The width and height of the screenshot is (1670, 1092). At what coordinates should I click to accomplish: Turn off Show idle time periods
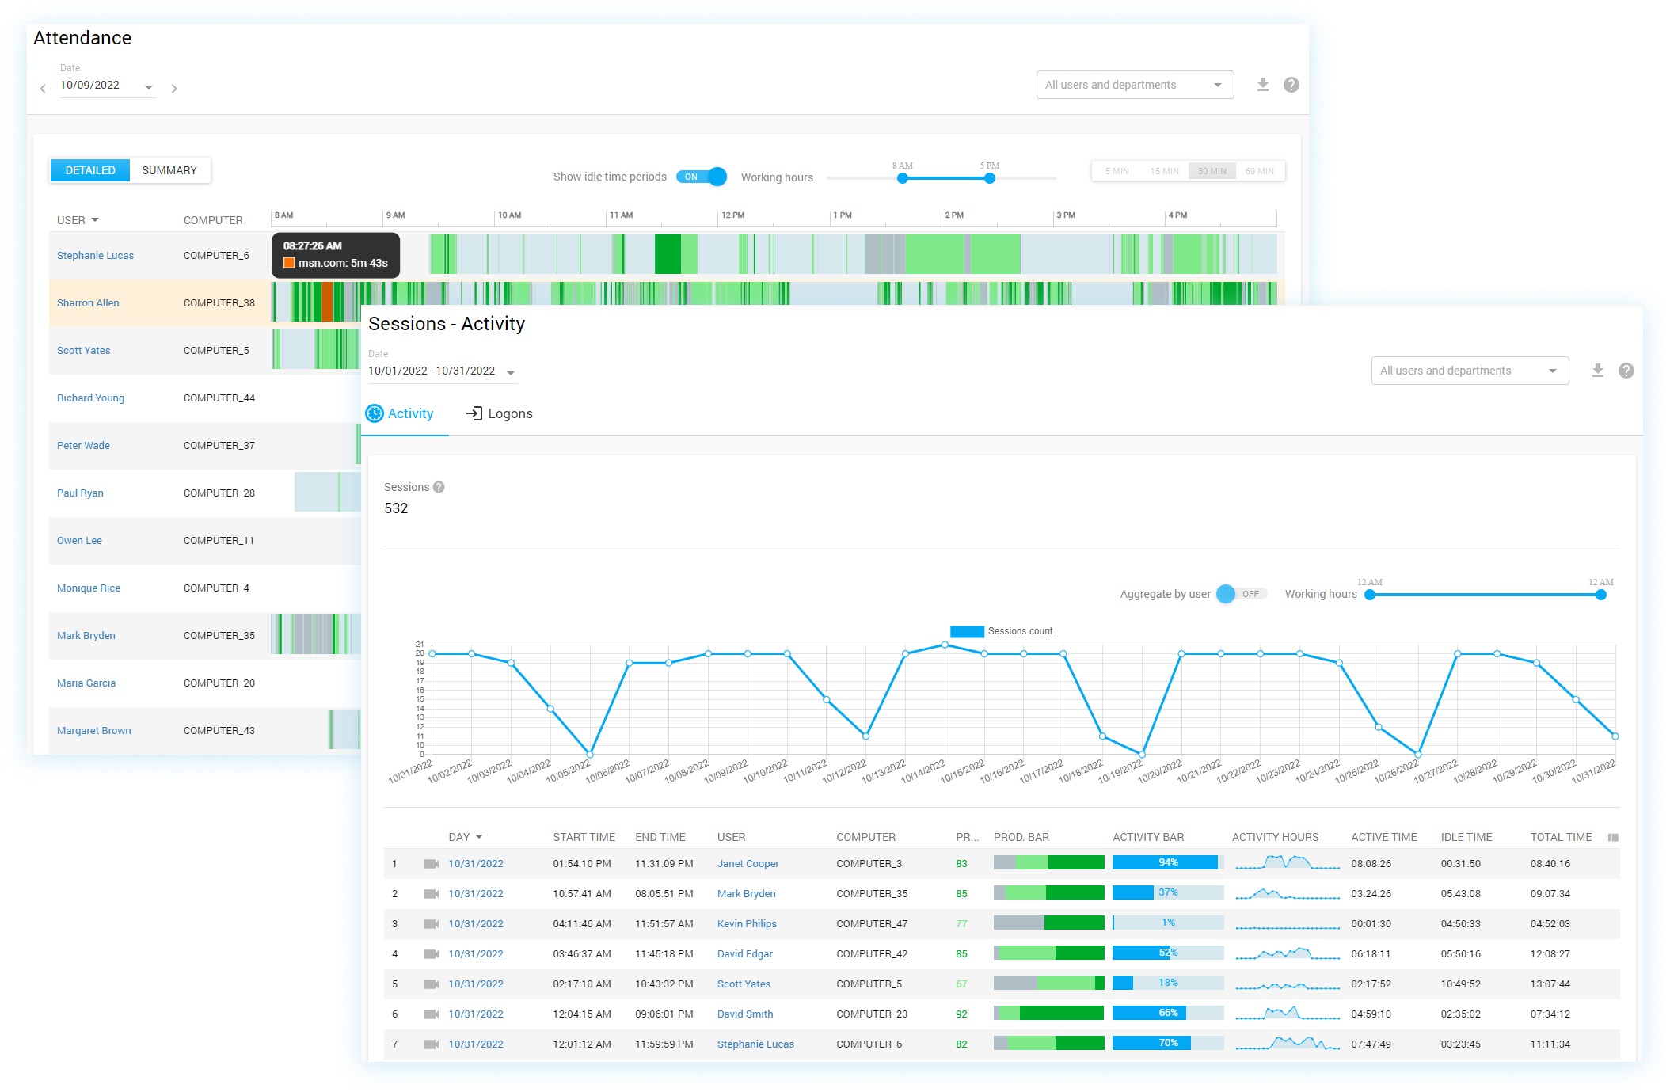[702, 177]
